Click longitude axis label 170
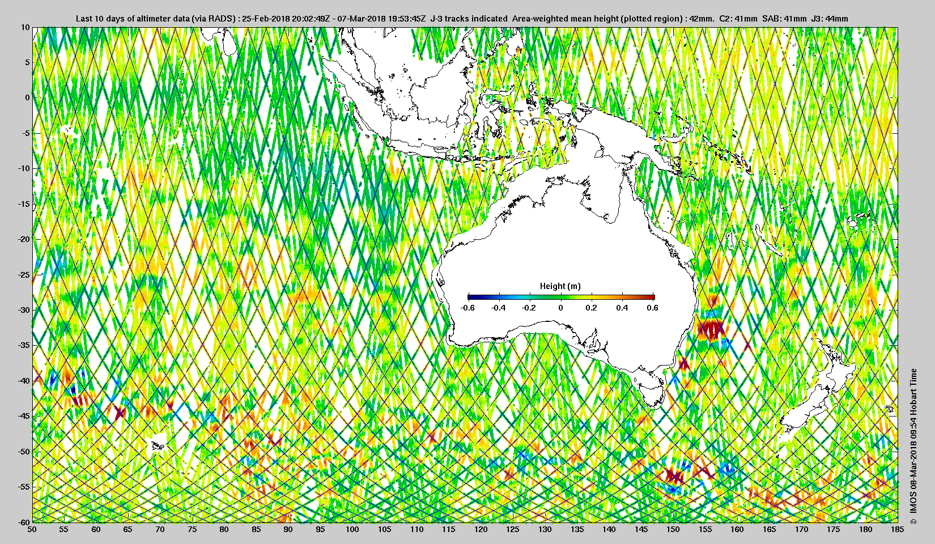935x544 pixels. 802,530
